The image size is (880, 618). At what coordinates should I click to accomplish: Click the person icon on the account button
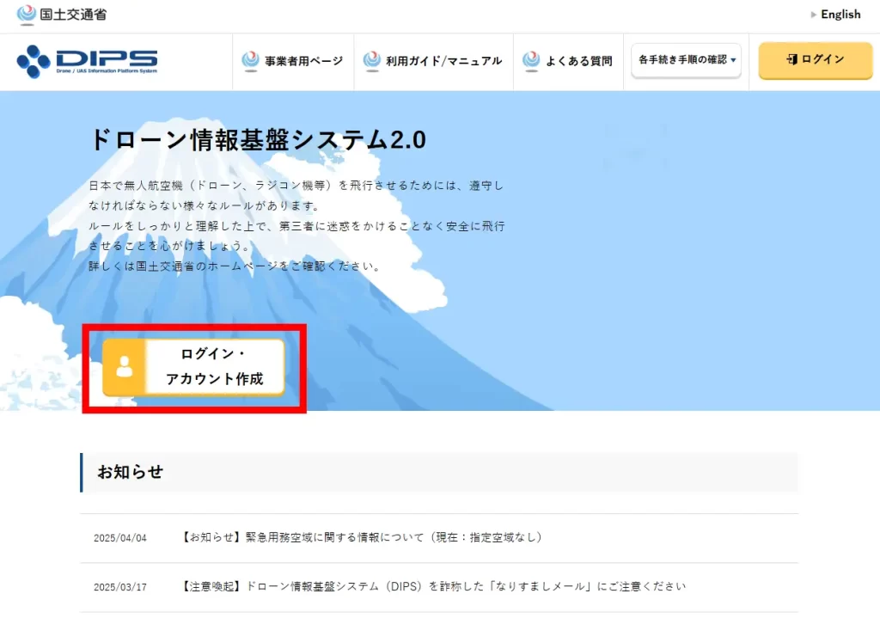[x=125, y=367]
